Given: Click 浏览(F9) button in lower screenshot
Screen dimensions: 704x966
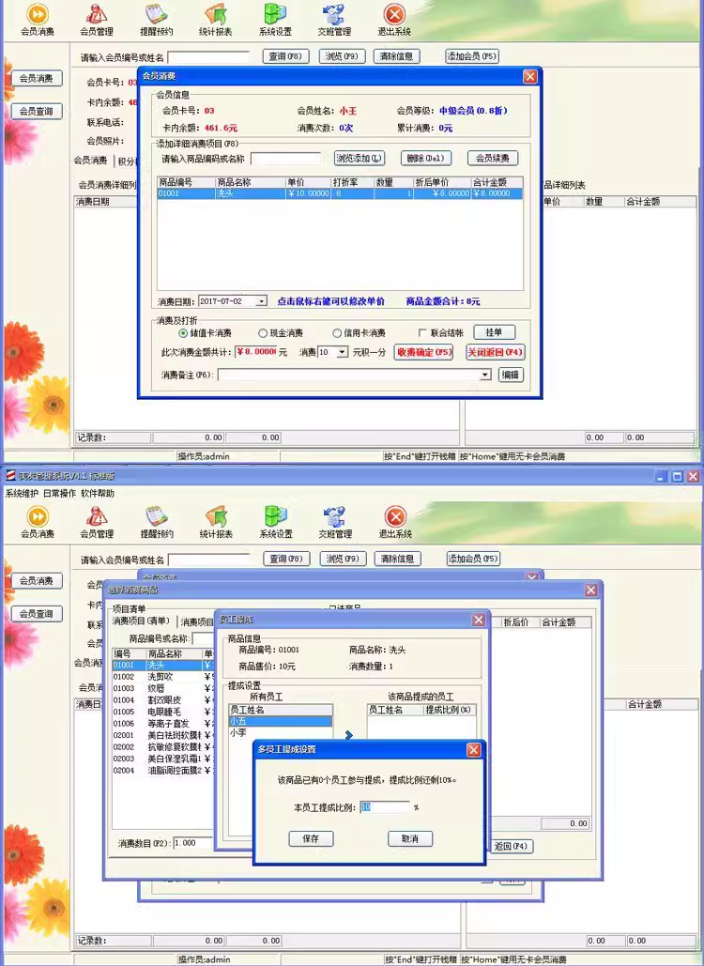Looking at the screenshot, I should tap(343, 559).
